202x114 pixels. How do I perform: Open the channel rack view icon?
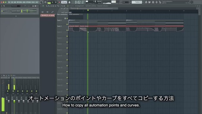(153, 2)
